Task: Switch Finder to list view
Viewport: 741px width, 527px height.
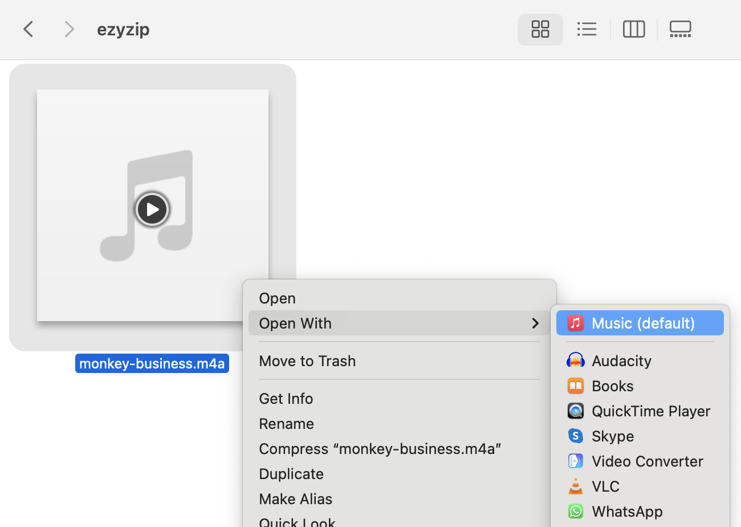Action: 587,29
